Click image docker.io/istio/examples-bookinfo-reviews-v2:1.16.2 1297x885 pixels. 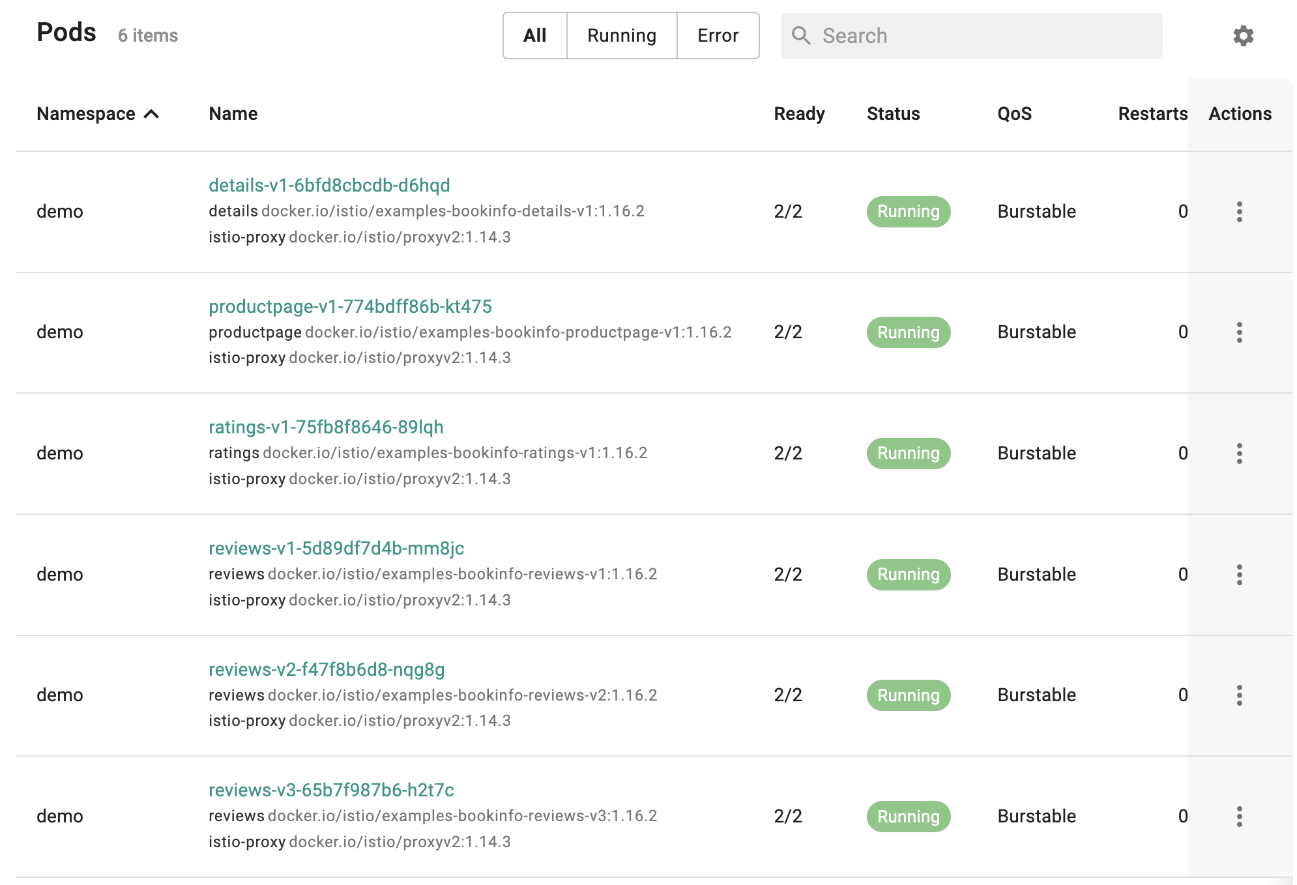point(463,695)
